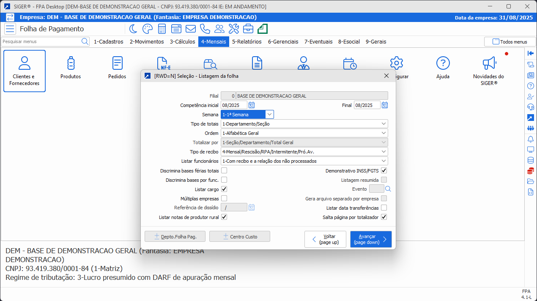Image resolution: width=537 pixels, height=301 pixels.
Task: Click the Voltar (page up) button
Action: (325, 239)
